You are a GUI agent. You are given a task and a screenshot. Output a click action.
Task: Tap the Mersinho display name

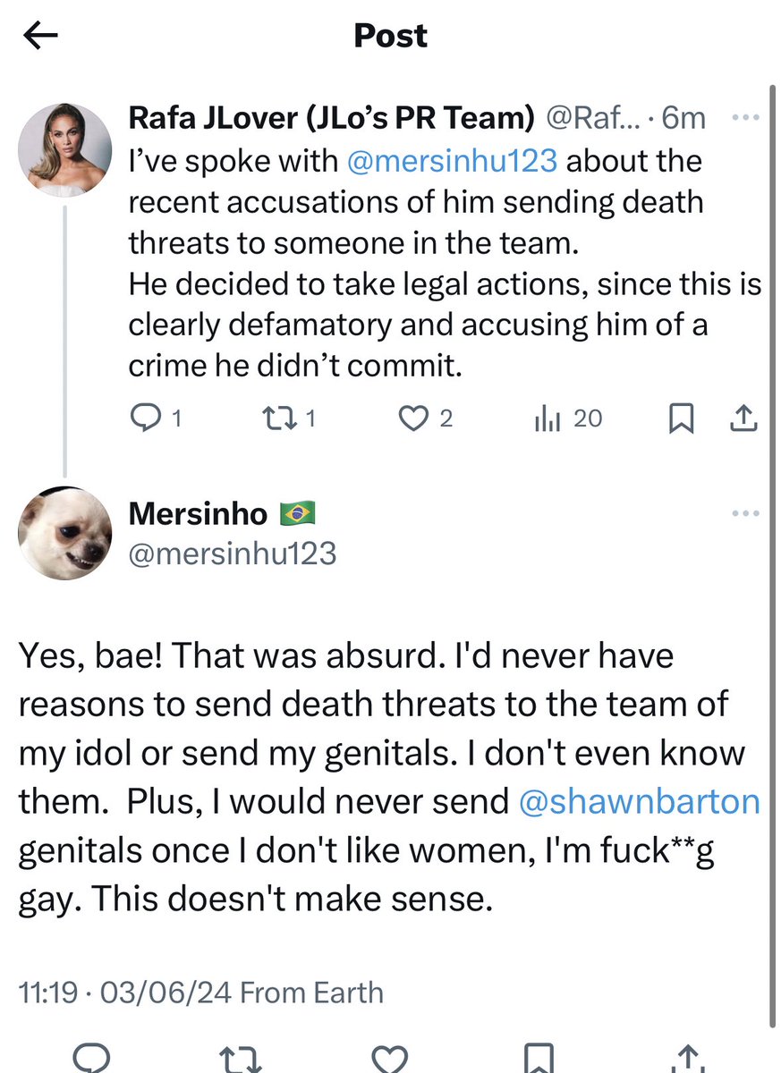click(x=198, y=514)
